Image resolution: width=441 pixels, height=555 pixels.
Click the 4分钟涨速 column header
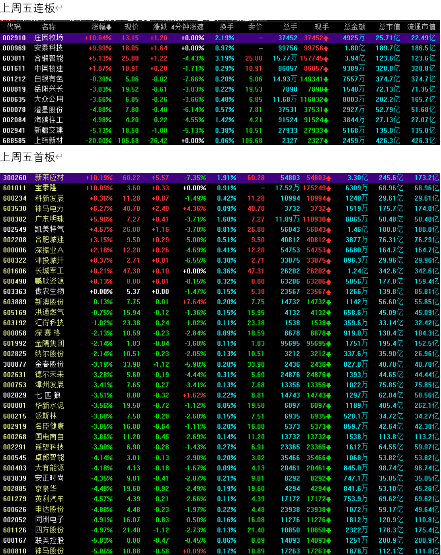pyautogui.click(x=187, y=27)
